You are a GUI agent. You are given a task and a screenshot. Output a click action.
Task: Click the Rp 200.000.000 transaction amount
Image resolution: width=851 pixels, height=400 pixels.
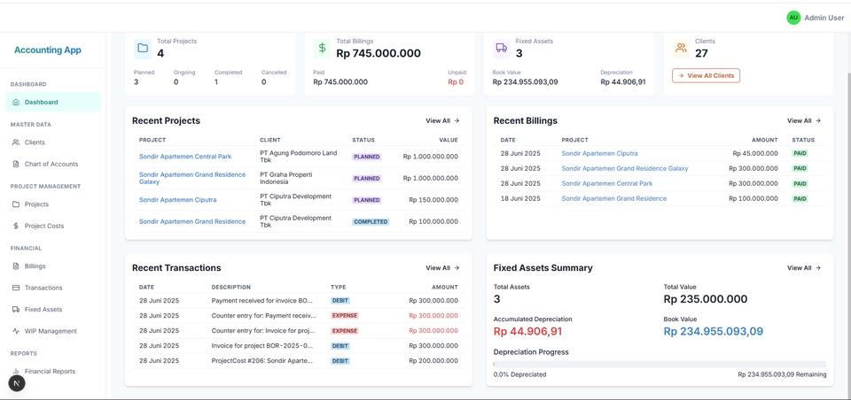(433, 361)
